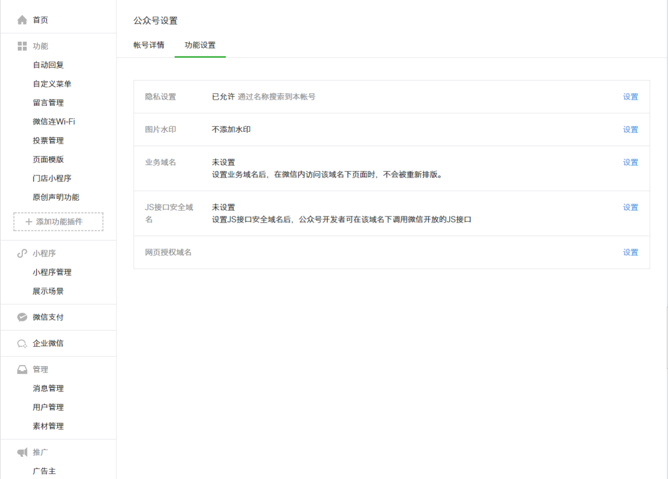This screenshot has height=479, width=668.
Task: Open 投票管理
Action: [x=48, y=141]
